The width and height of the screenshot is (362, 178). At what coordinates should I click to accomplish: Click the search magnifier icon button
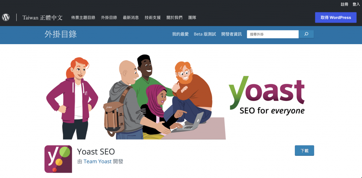[306, 34]
